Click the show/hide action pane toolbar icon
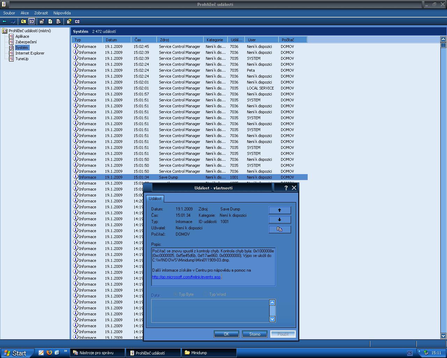This screenshot has width=447, height=358. click(78, 21)
